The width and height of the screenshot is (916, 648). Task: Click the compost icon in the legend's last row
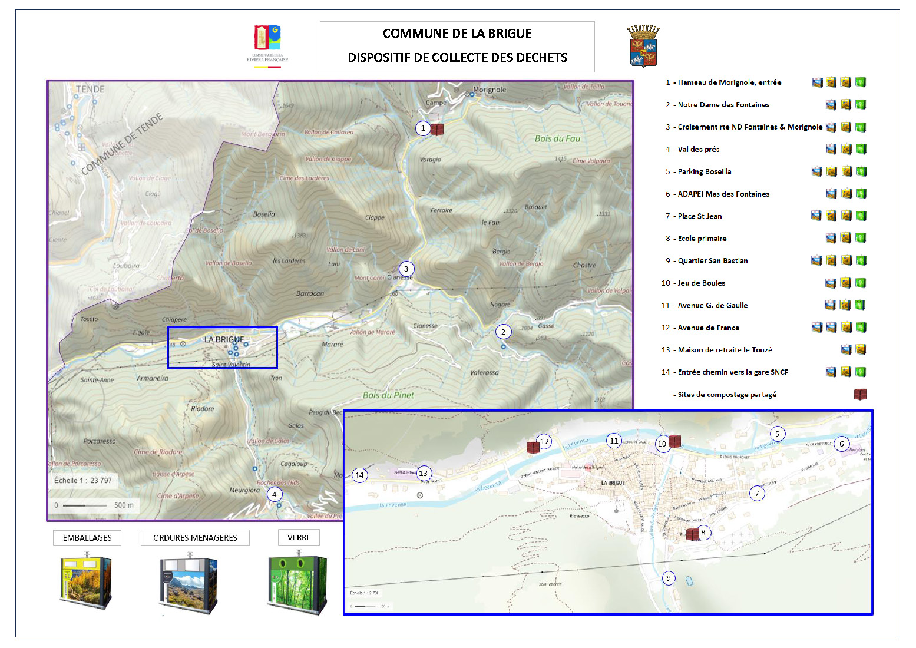click(x=860, y=394)
